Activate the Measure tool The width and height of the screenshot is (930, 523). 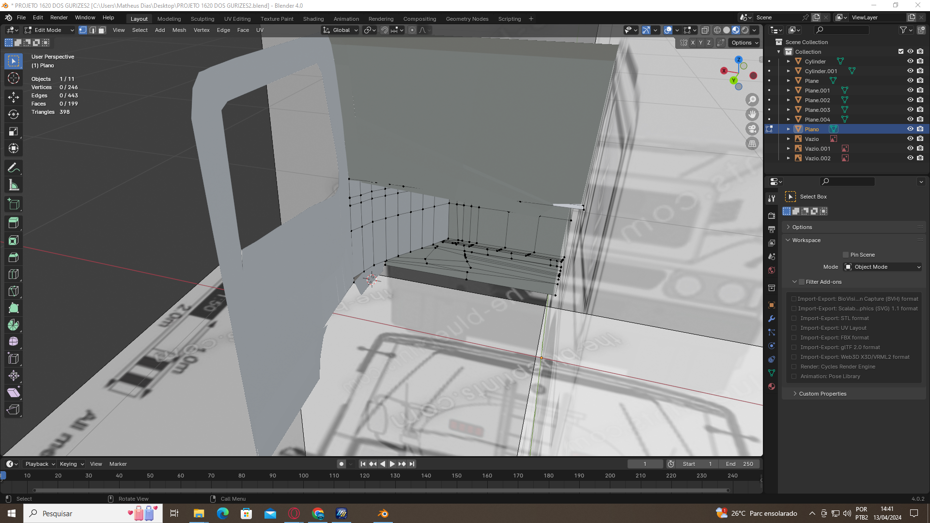[x=14, y=185]
